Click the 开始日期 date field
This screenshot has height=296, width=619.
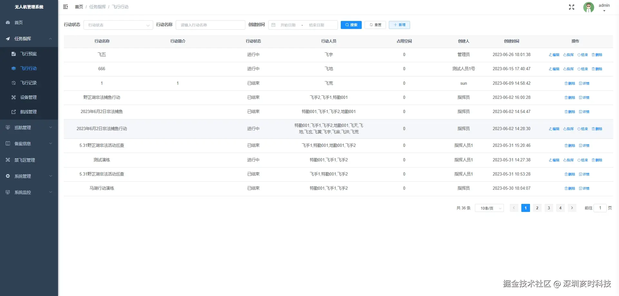288,25
